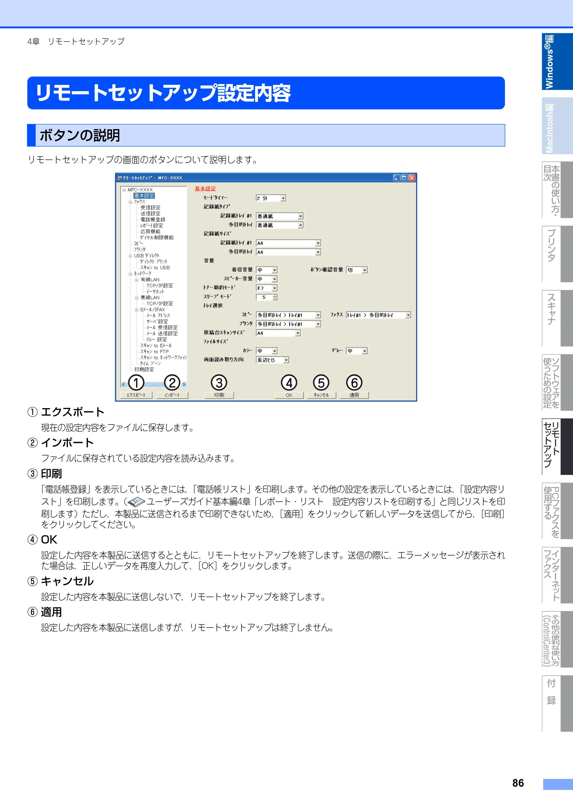Select イーサネット under 有線LAN

155,292
